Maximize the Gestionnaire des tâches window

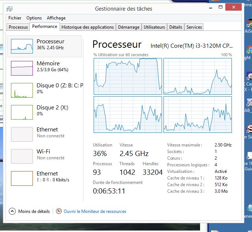[221, 7]
